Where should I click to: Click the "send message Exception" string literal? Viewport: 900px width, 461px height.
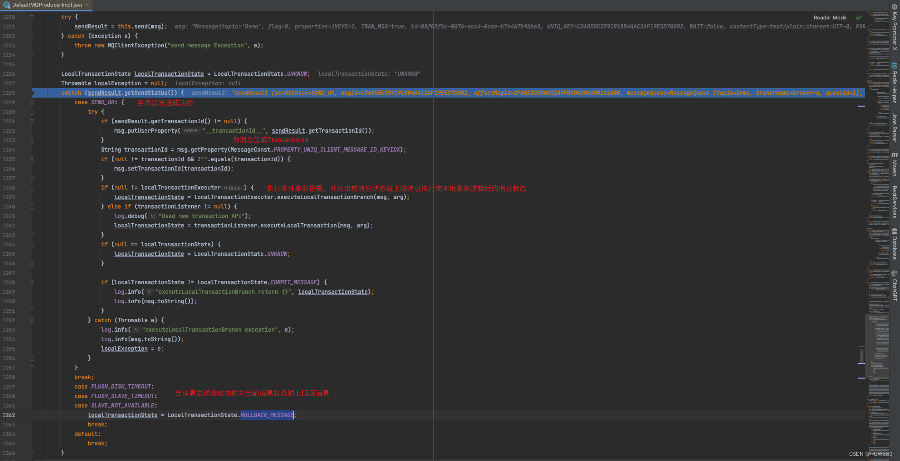click(x=207, y=45)
